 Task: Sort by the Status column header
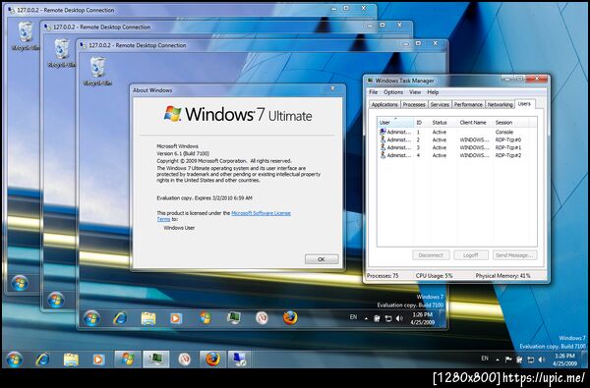point(442,123)
